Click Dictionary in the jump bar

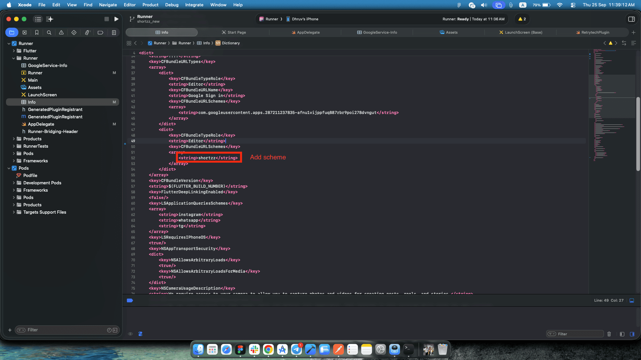click(230, 43)
